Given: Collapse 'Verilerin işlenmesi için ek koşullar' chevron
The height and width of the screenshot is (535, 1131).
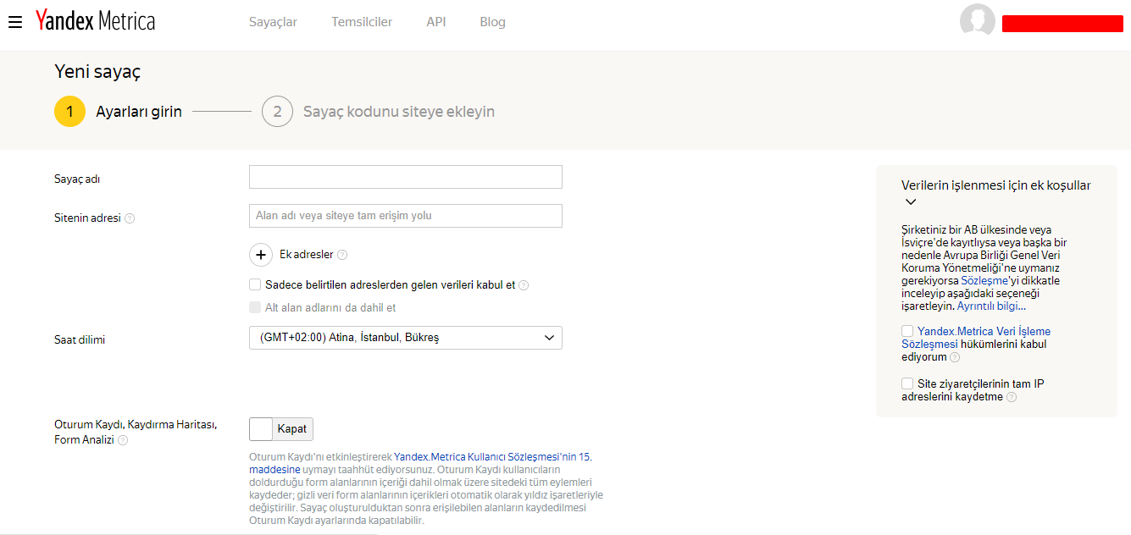Looking at the screenshot, I should pyautogui.click(x=911, y=202).
